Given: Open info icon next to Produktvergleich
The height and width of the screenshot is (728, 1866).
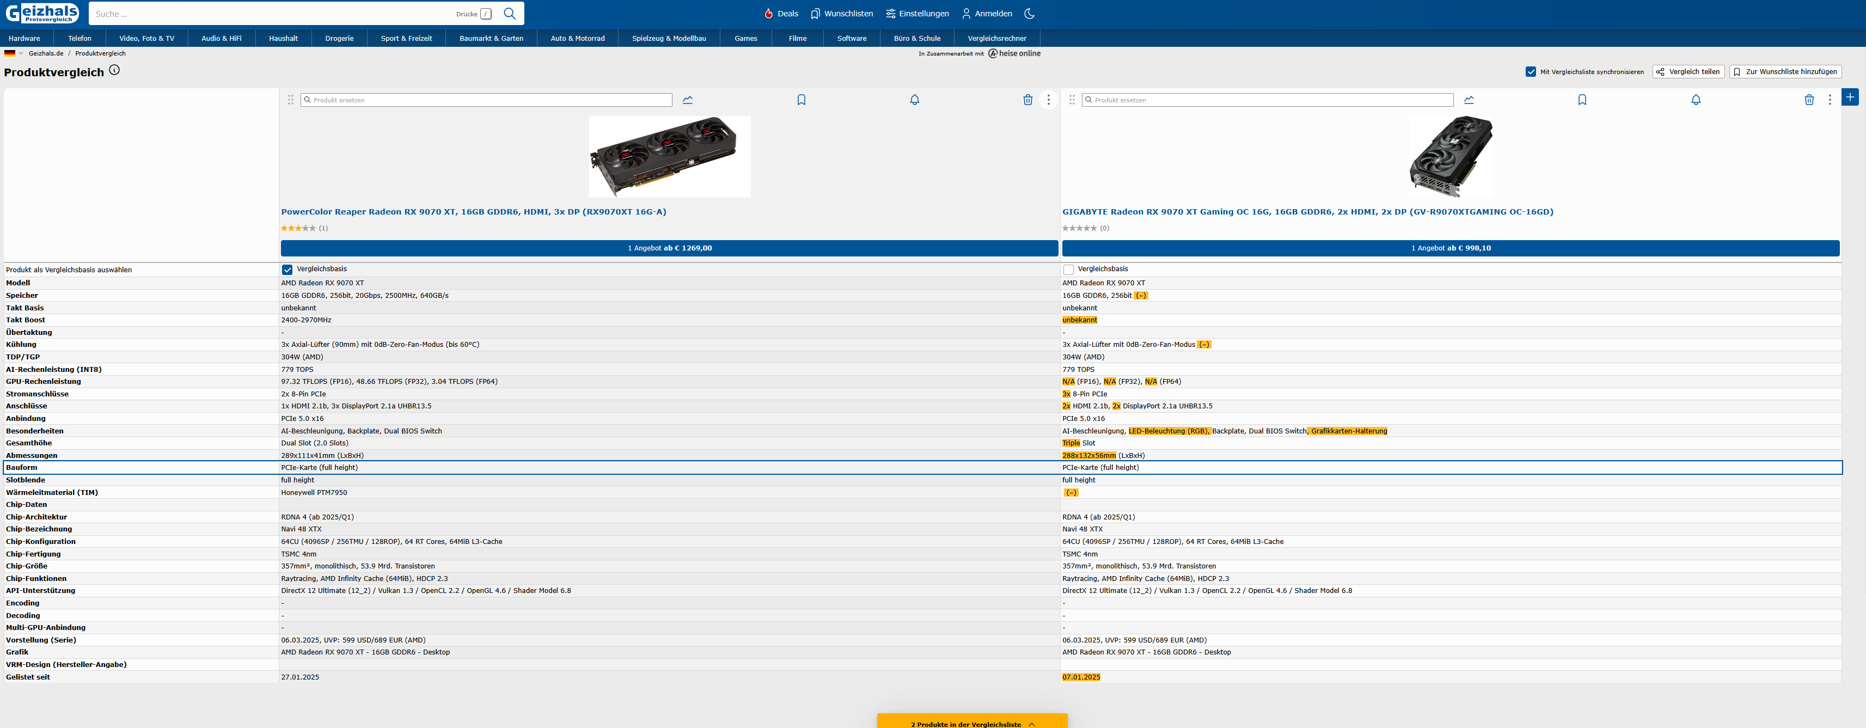Looking at the screenshot, I should [x=114, y=70].
